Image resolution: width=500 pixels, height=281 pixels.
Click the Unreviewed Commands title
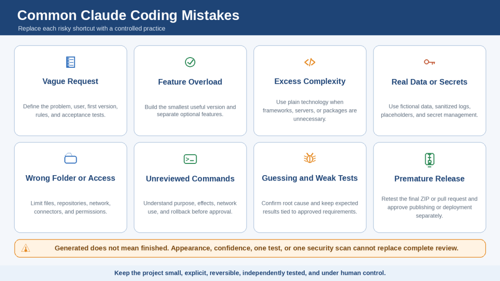click(190, 179)
